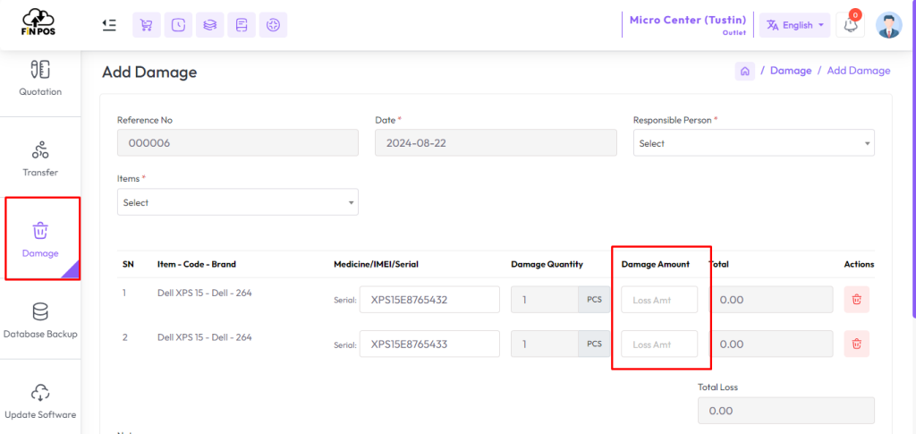This screenshot has height=434, width=916.
Task: Click the Total Loss field
Action: (x=785, y=411)
